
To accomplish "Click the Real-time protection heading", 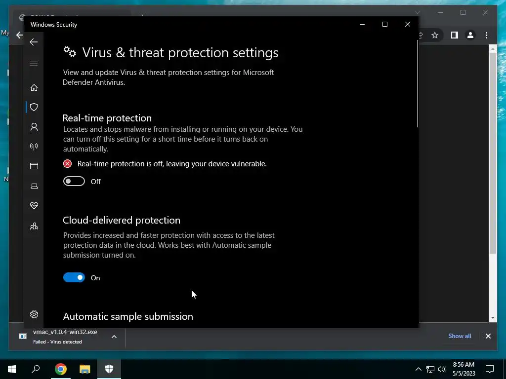I will (107, 118).
